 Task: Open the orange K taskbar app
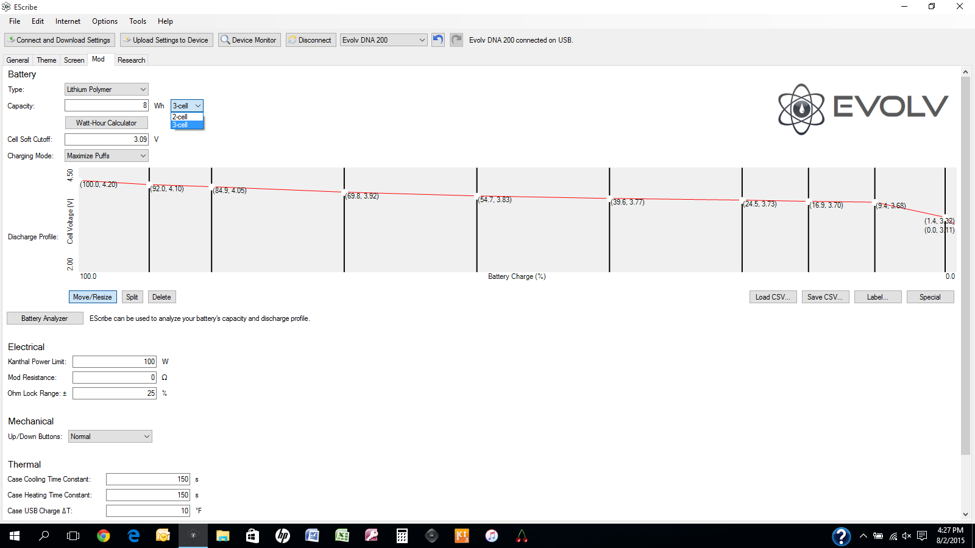coord(461,536)
